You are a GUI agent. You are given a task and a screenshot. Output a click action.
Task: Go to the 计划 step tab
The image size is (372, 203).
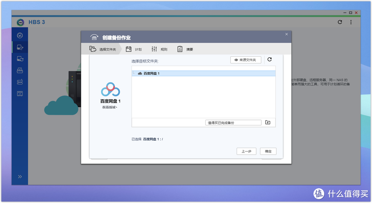tap(134, 49)
